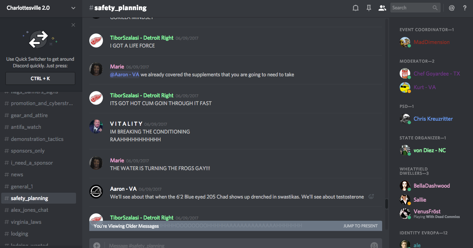
Task: Show pinned messages via pin icon
Action: tap(369, 8)
